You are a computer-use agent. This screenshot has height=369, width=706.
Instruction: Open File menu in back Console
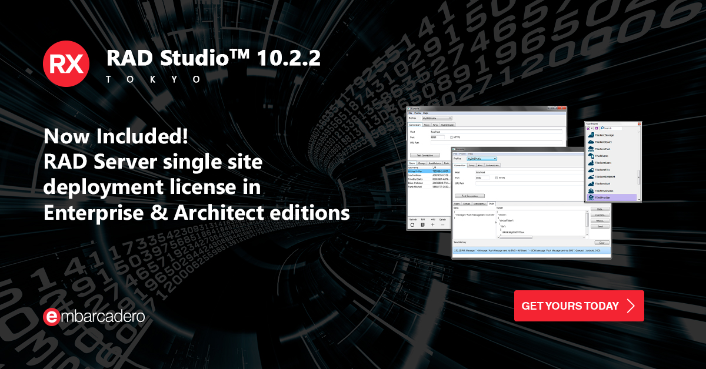click(410, 113)
